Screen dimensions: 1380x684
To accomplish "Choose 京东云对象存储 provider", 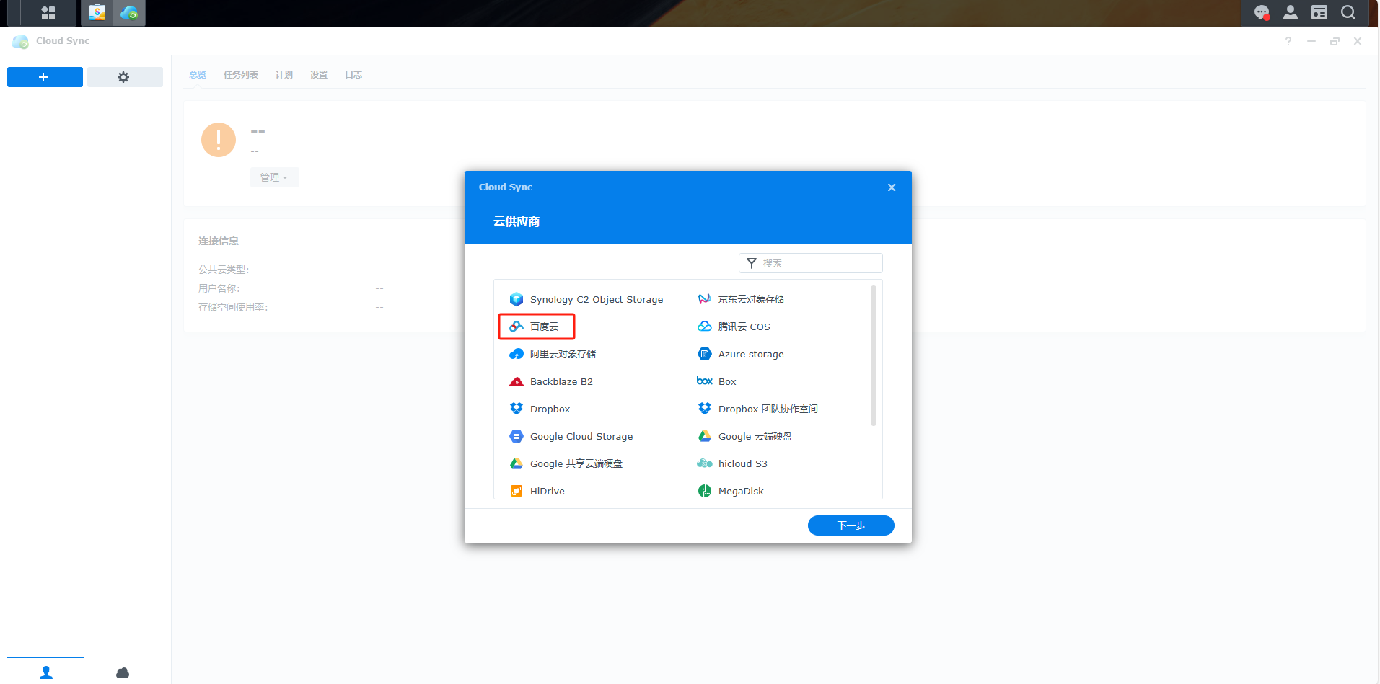I will pos(741,299).
